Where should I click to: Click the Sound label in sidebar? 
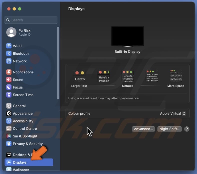[x=18, y=80]
